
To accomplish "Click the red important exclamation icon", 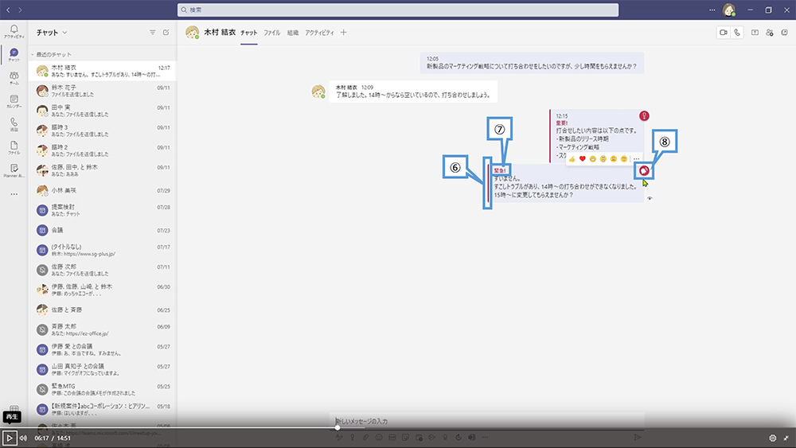I will tap(644, 115).
